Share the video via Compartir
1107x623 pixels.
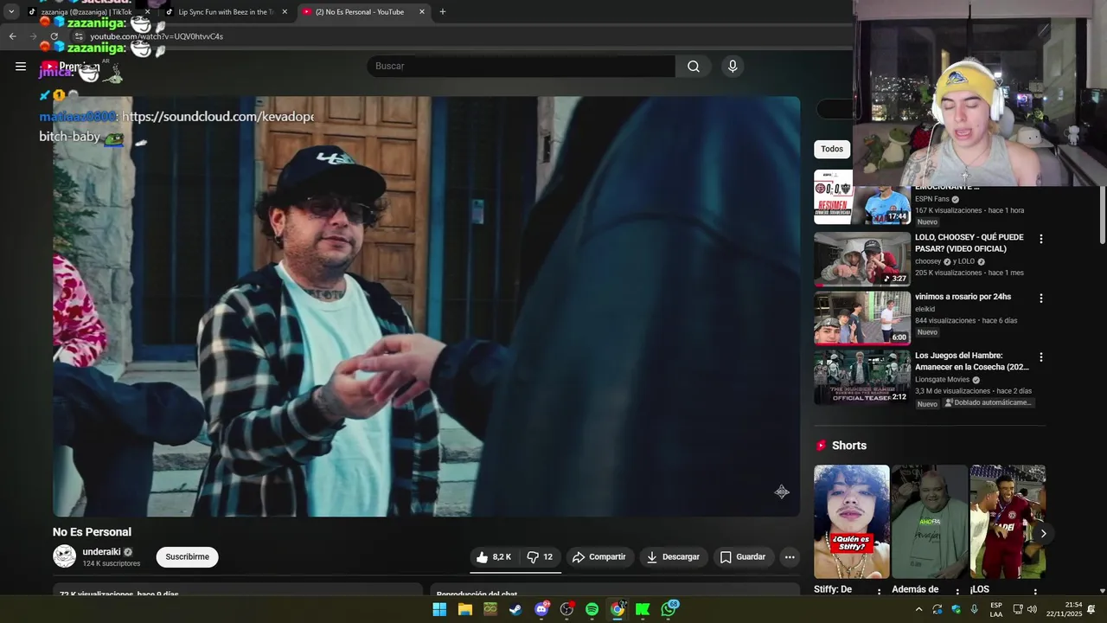[599, 557]
